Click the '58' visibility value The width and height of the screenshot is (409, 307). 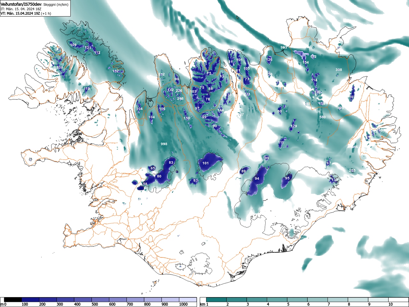click(145, 184)
